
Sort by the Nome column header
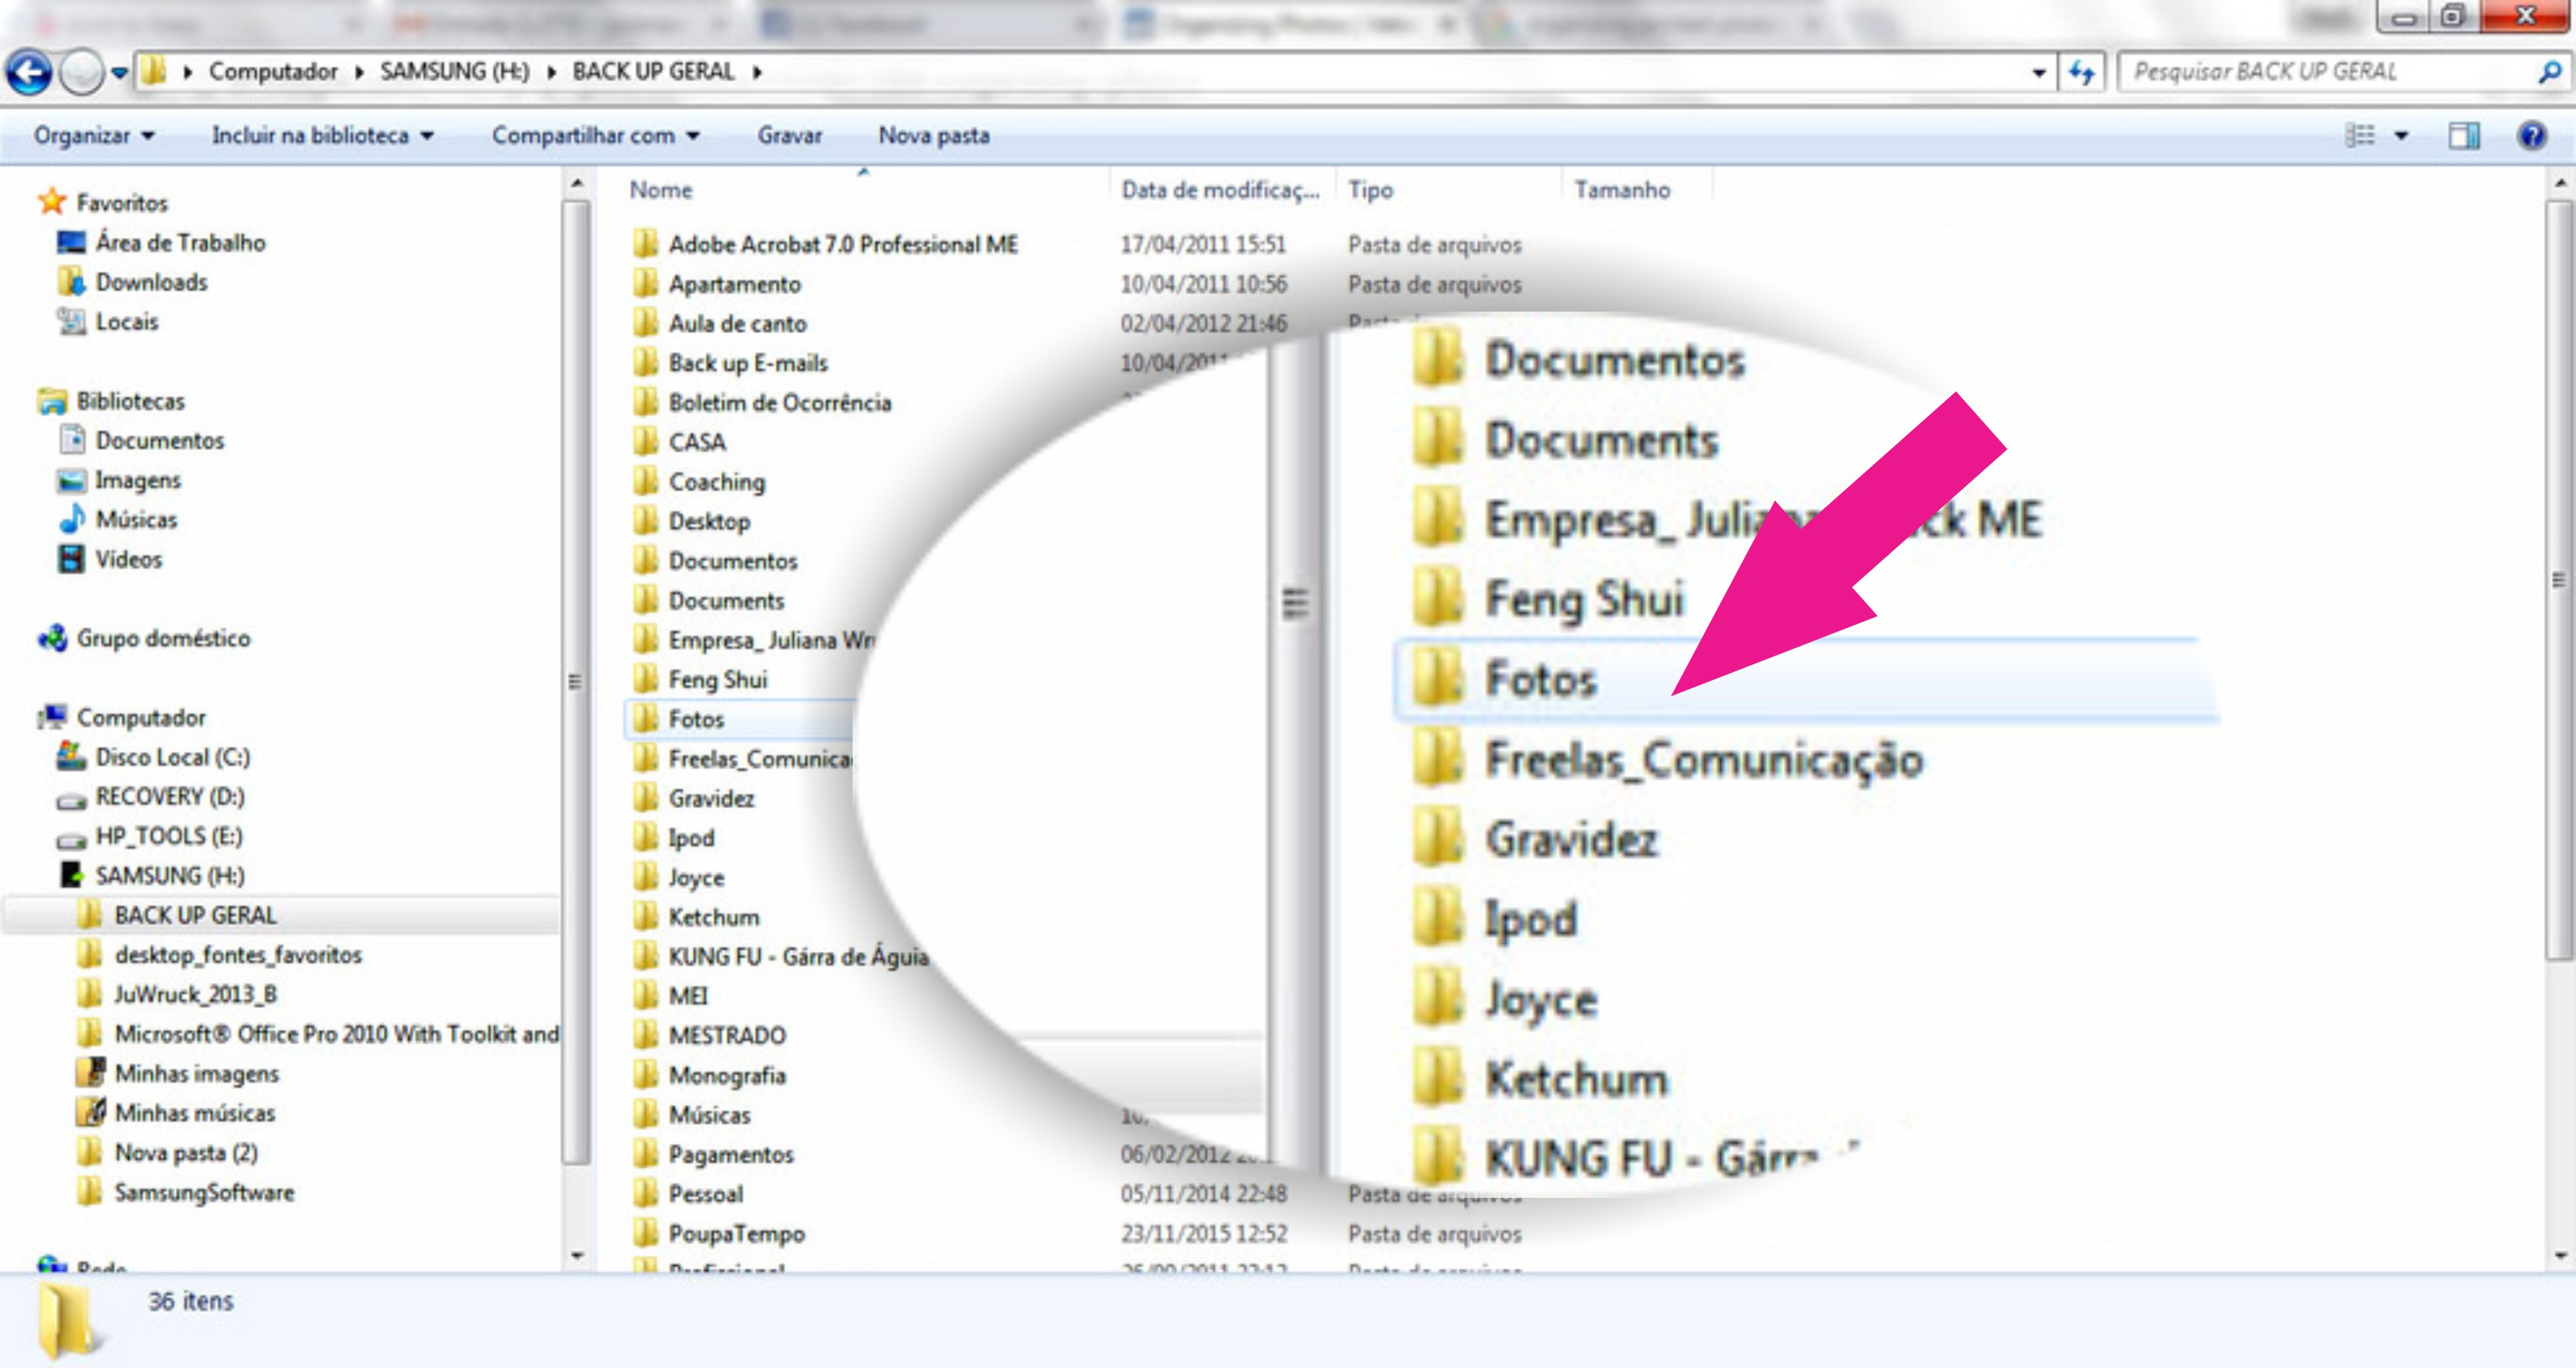pyautogui.click(x=661, y=190)
